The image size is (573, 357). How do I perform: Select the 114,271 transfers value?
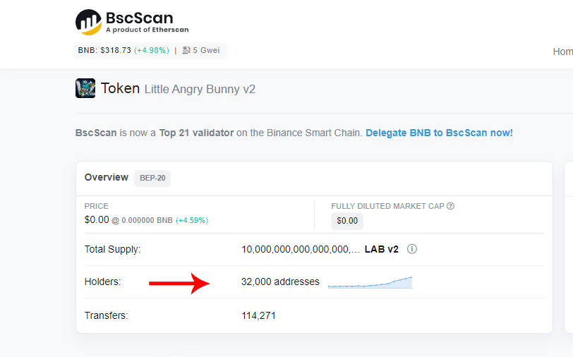tap(258, 315)
